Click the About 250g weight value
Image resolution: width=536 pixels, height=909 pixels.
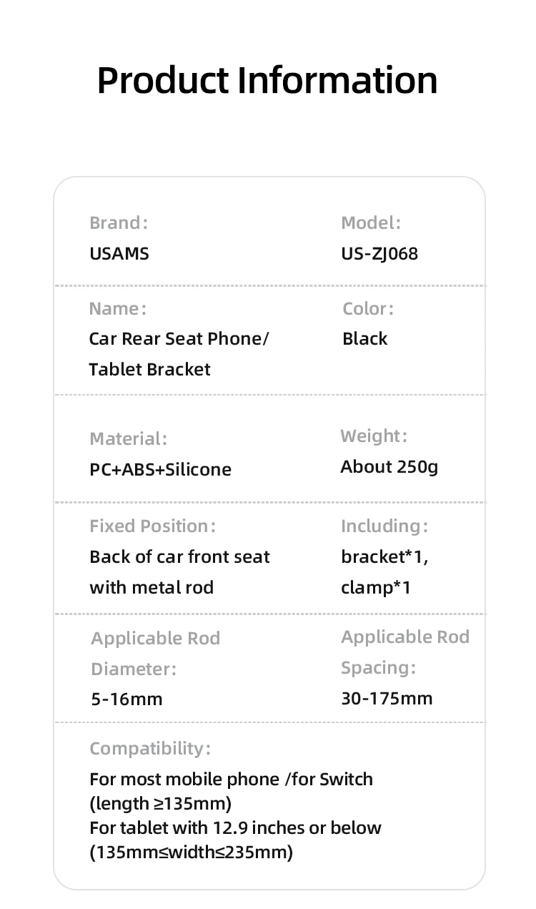tap(389, 466)
